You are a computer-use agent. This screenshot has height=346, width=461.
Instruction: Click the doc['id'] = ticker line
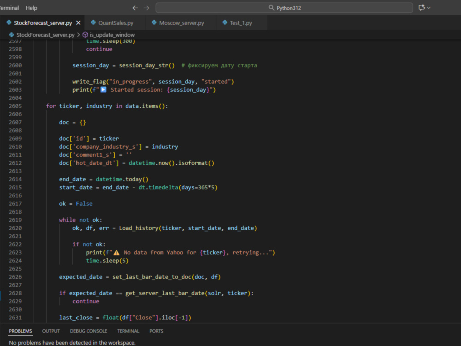pos(89,138)
